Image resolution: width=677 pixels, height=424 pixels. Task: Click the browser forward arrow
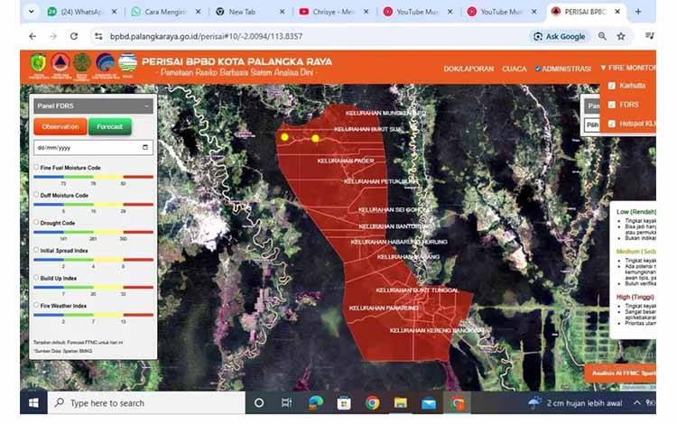(53, 37)
